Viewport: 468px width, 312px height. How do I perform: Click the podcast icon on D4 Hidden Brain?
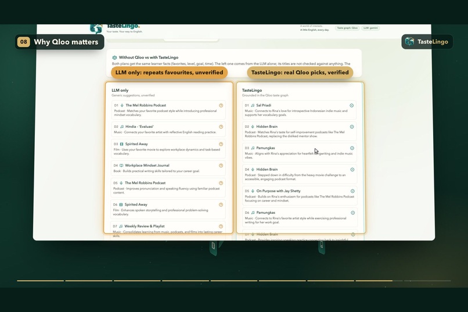(253, 170)
